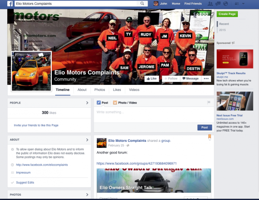Open the Home link in top bar
Viewport: 259px width, 200px height.
click(x=176, y=3)
